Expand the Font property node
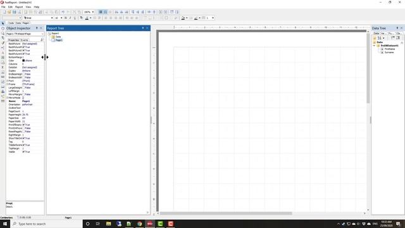Screen dimensions: 405x228 pos(7,81)
